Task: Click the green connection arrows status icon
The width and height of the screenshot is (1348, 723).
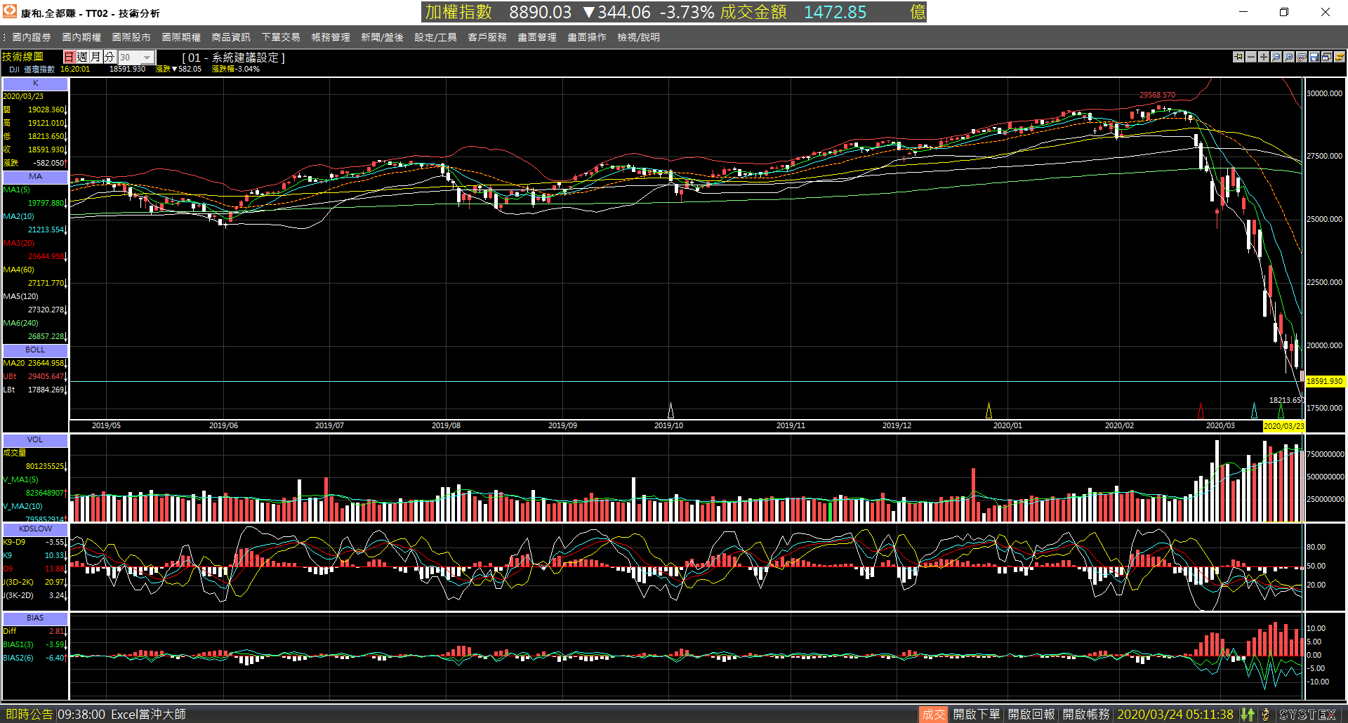Action: 1248,715
